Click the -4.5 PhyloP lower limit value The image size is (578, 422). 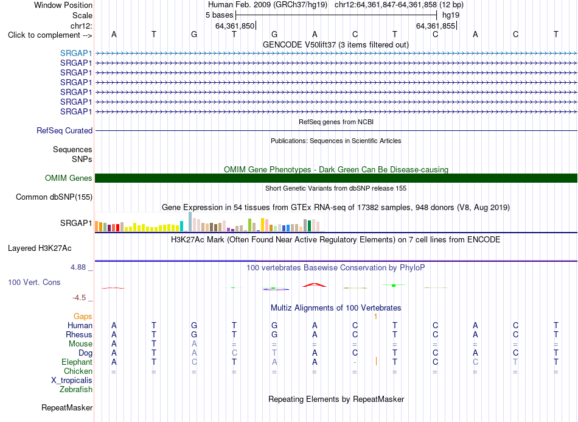point(79,298)
